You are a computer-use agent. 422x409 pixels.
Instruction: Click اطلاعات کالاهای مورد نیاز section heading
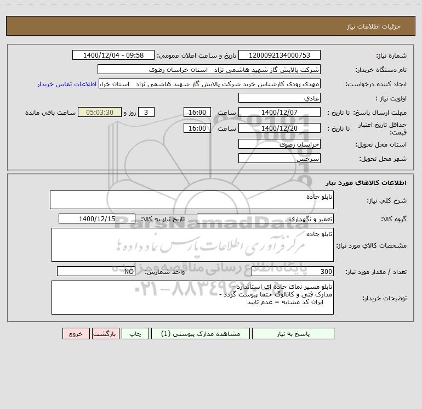[x=366, y=183]
